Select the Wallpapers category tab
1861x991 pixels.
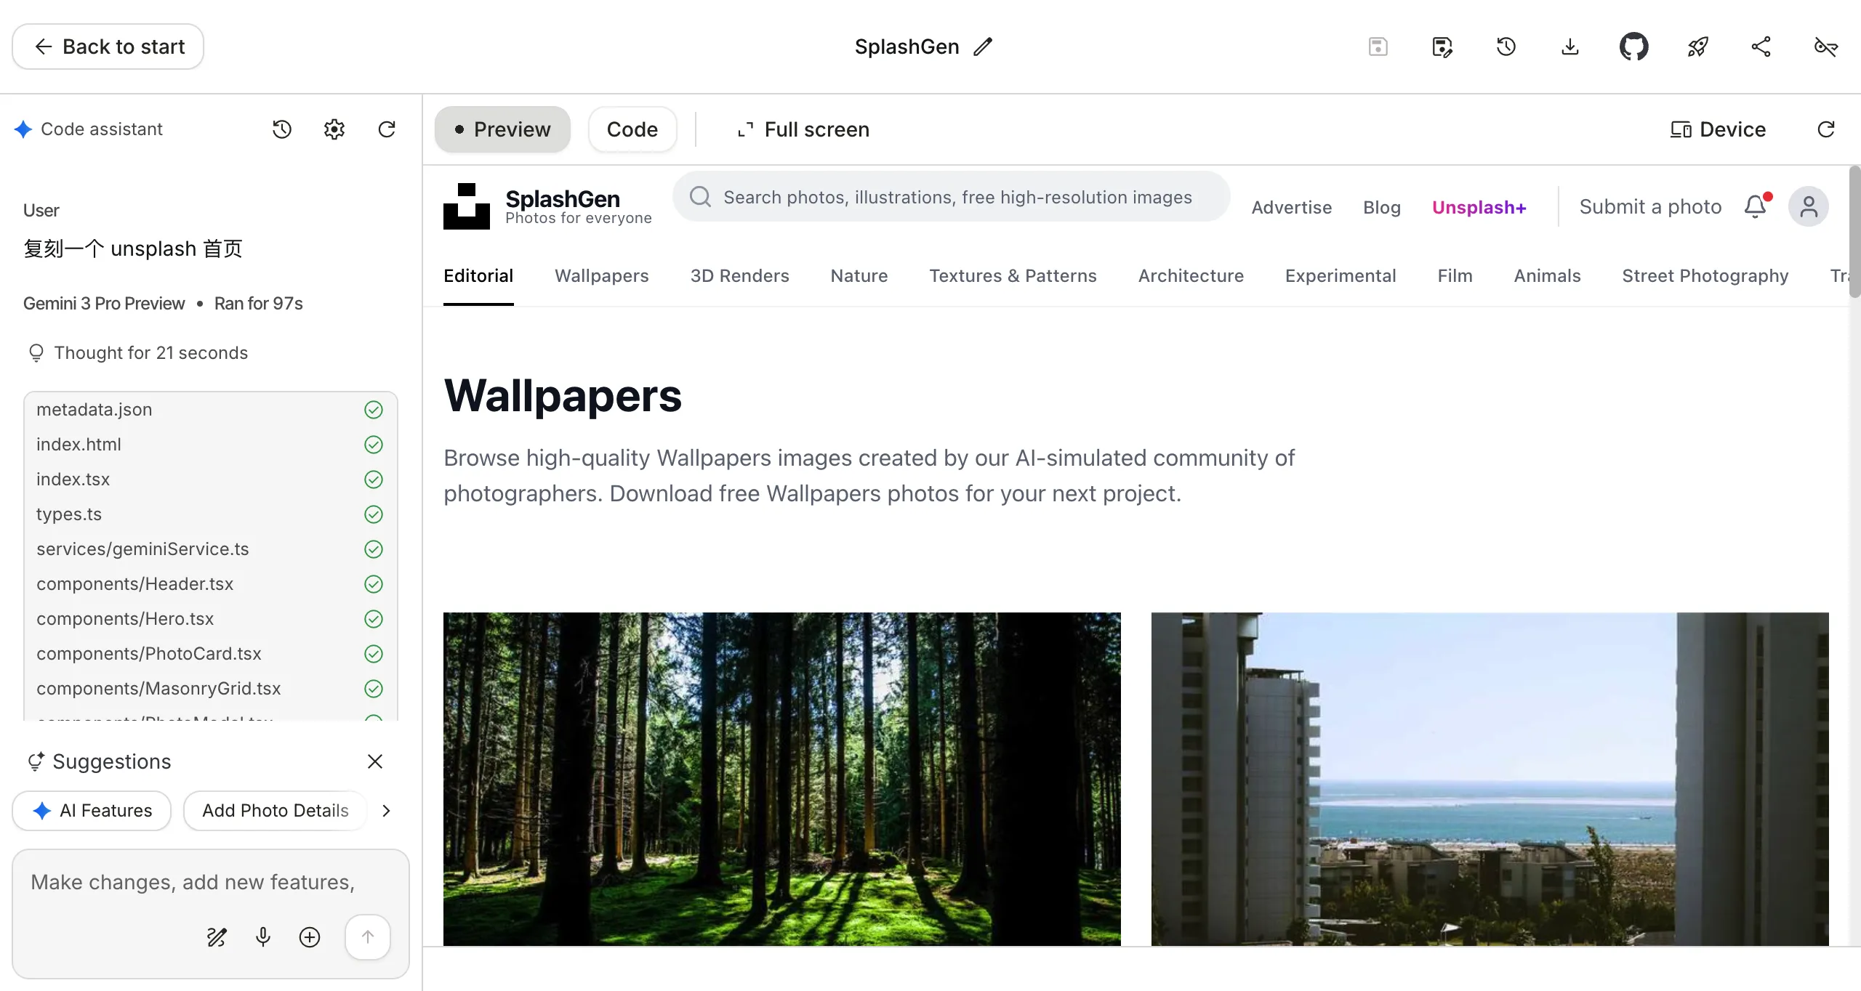(x=601, y=276)
